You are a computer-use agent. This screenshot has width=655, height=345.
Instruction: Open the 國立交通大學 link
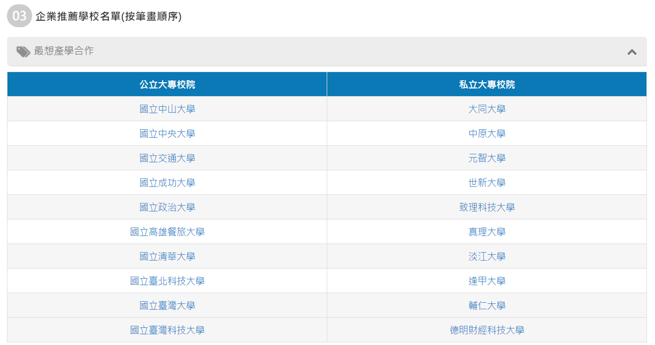tap(167, 158)
